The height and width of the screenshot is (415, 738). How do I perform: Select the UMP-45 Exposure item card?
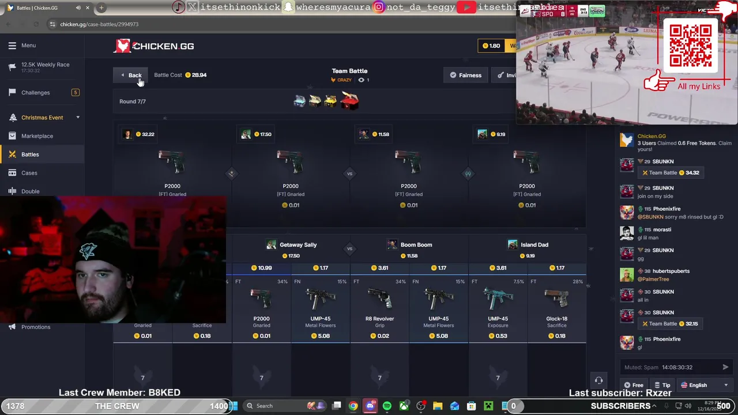click(x=498, y=309)
